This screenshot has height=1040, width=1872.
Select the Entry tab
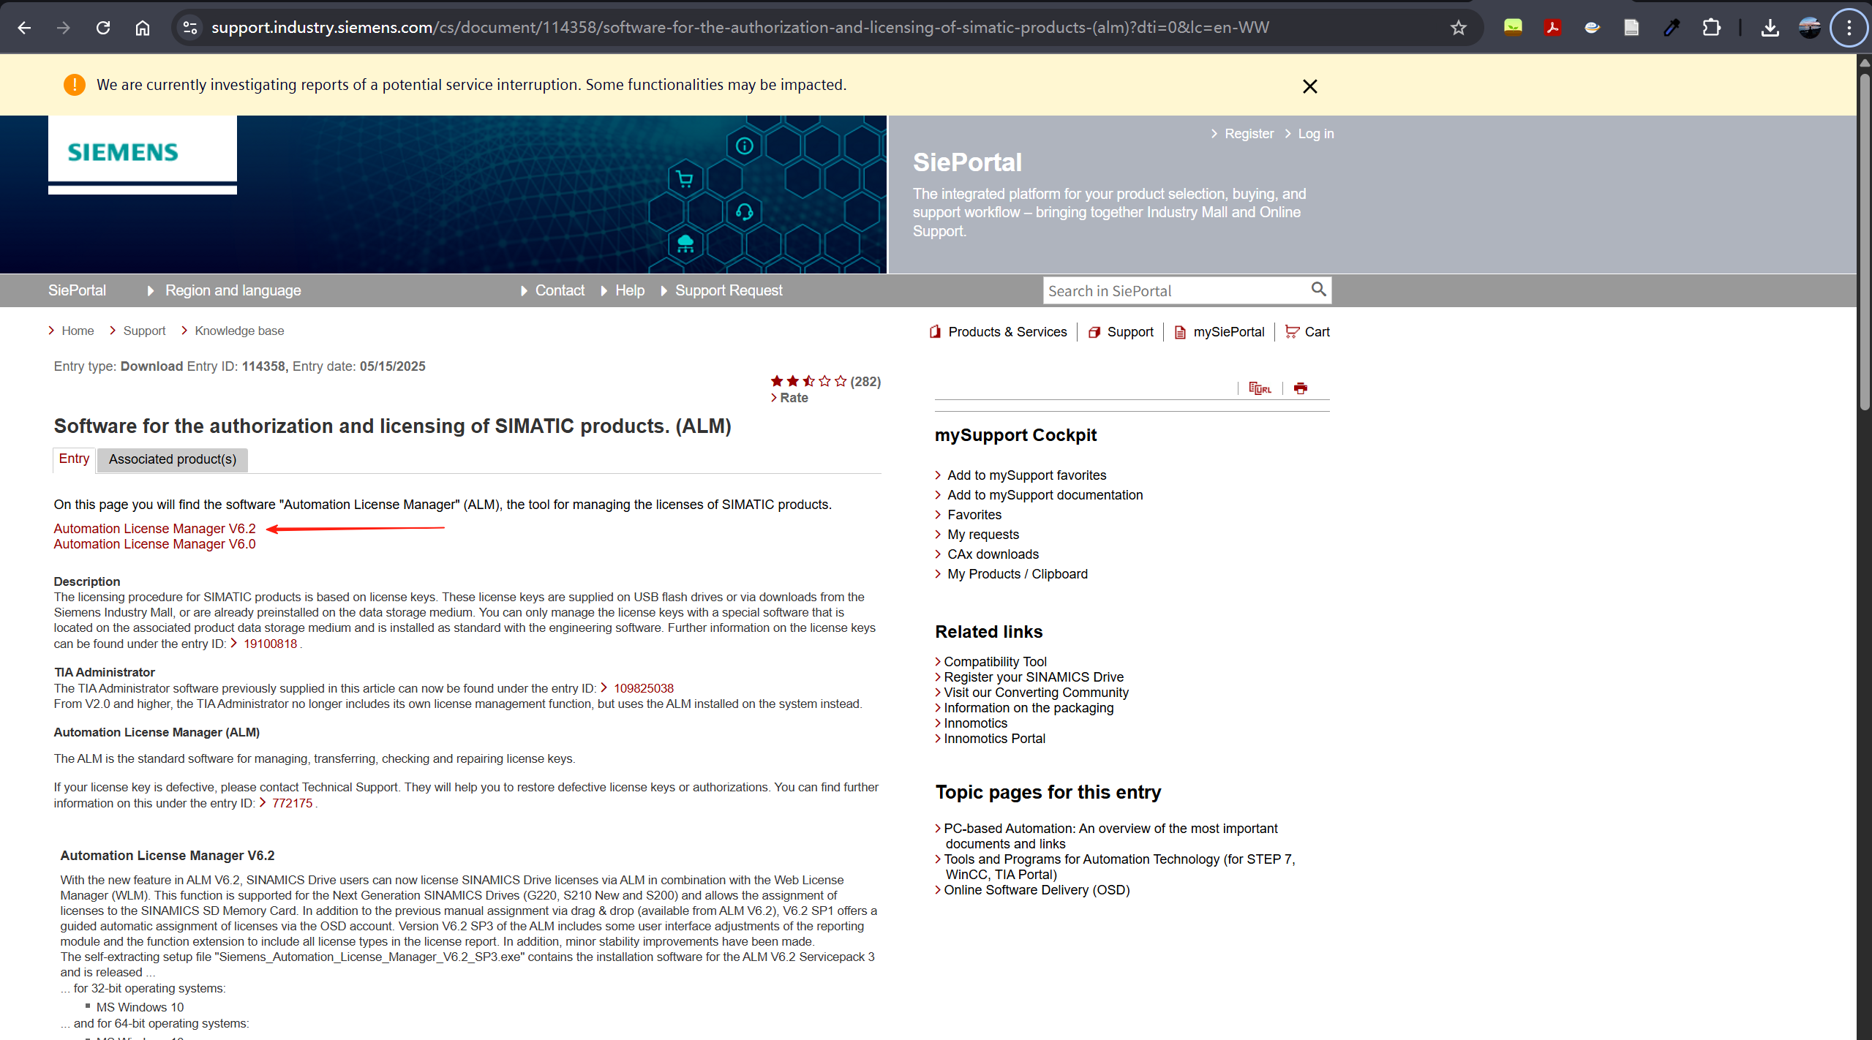74,459
